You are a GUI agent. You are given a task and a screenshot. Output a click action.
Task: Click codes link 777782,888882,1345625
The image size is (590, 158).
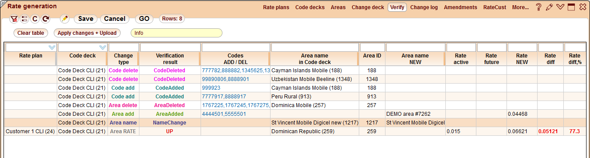[236, 70]
